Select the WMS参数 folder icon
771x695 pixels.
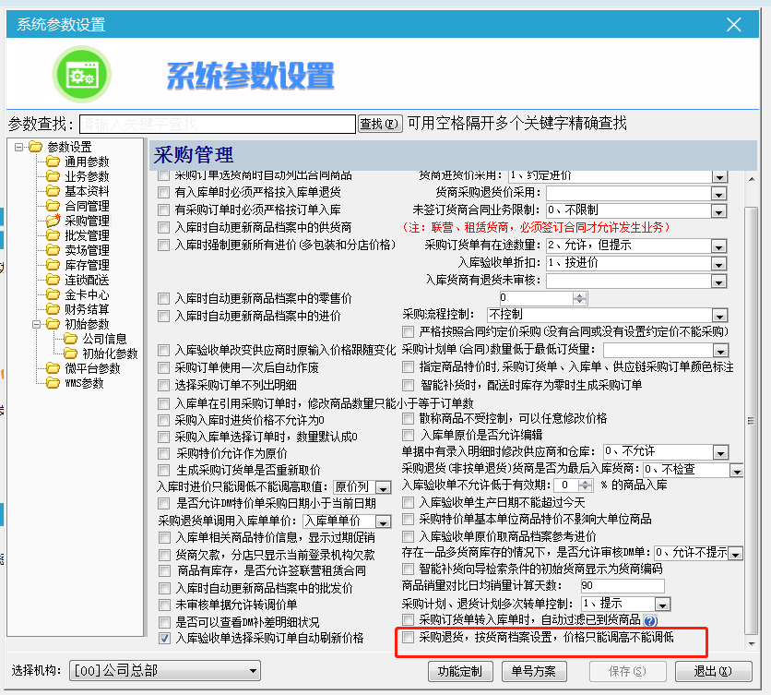pos(53,383)
